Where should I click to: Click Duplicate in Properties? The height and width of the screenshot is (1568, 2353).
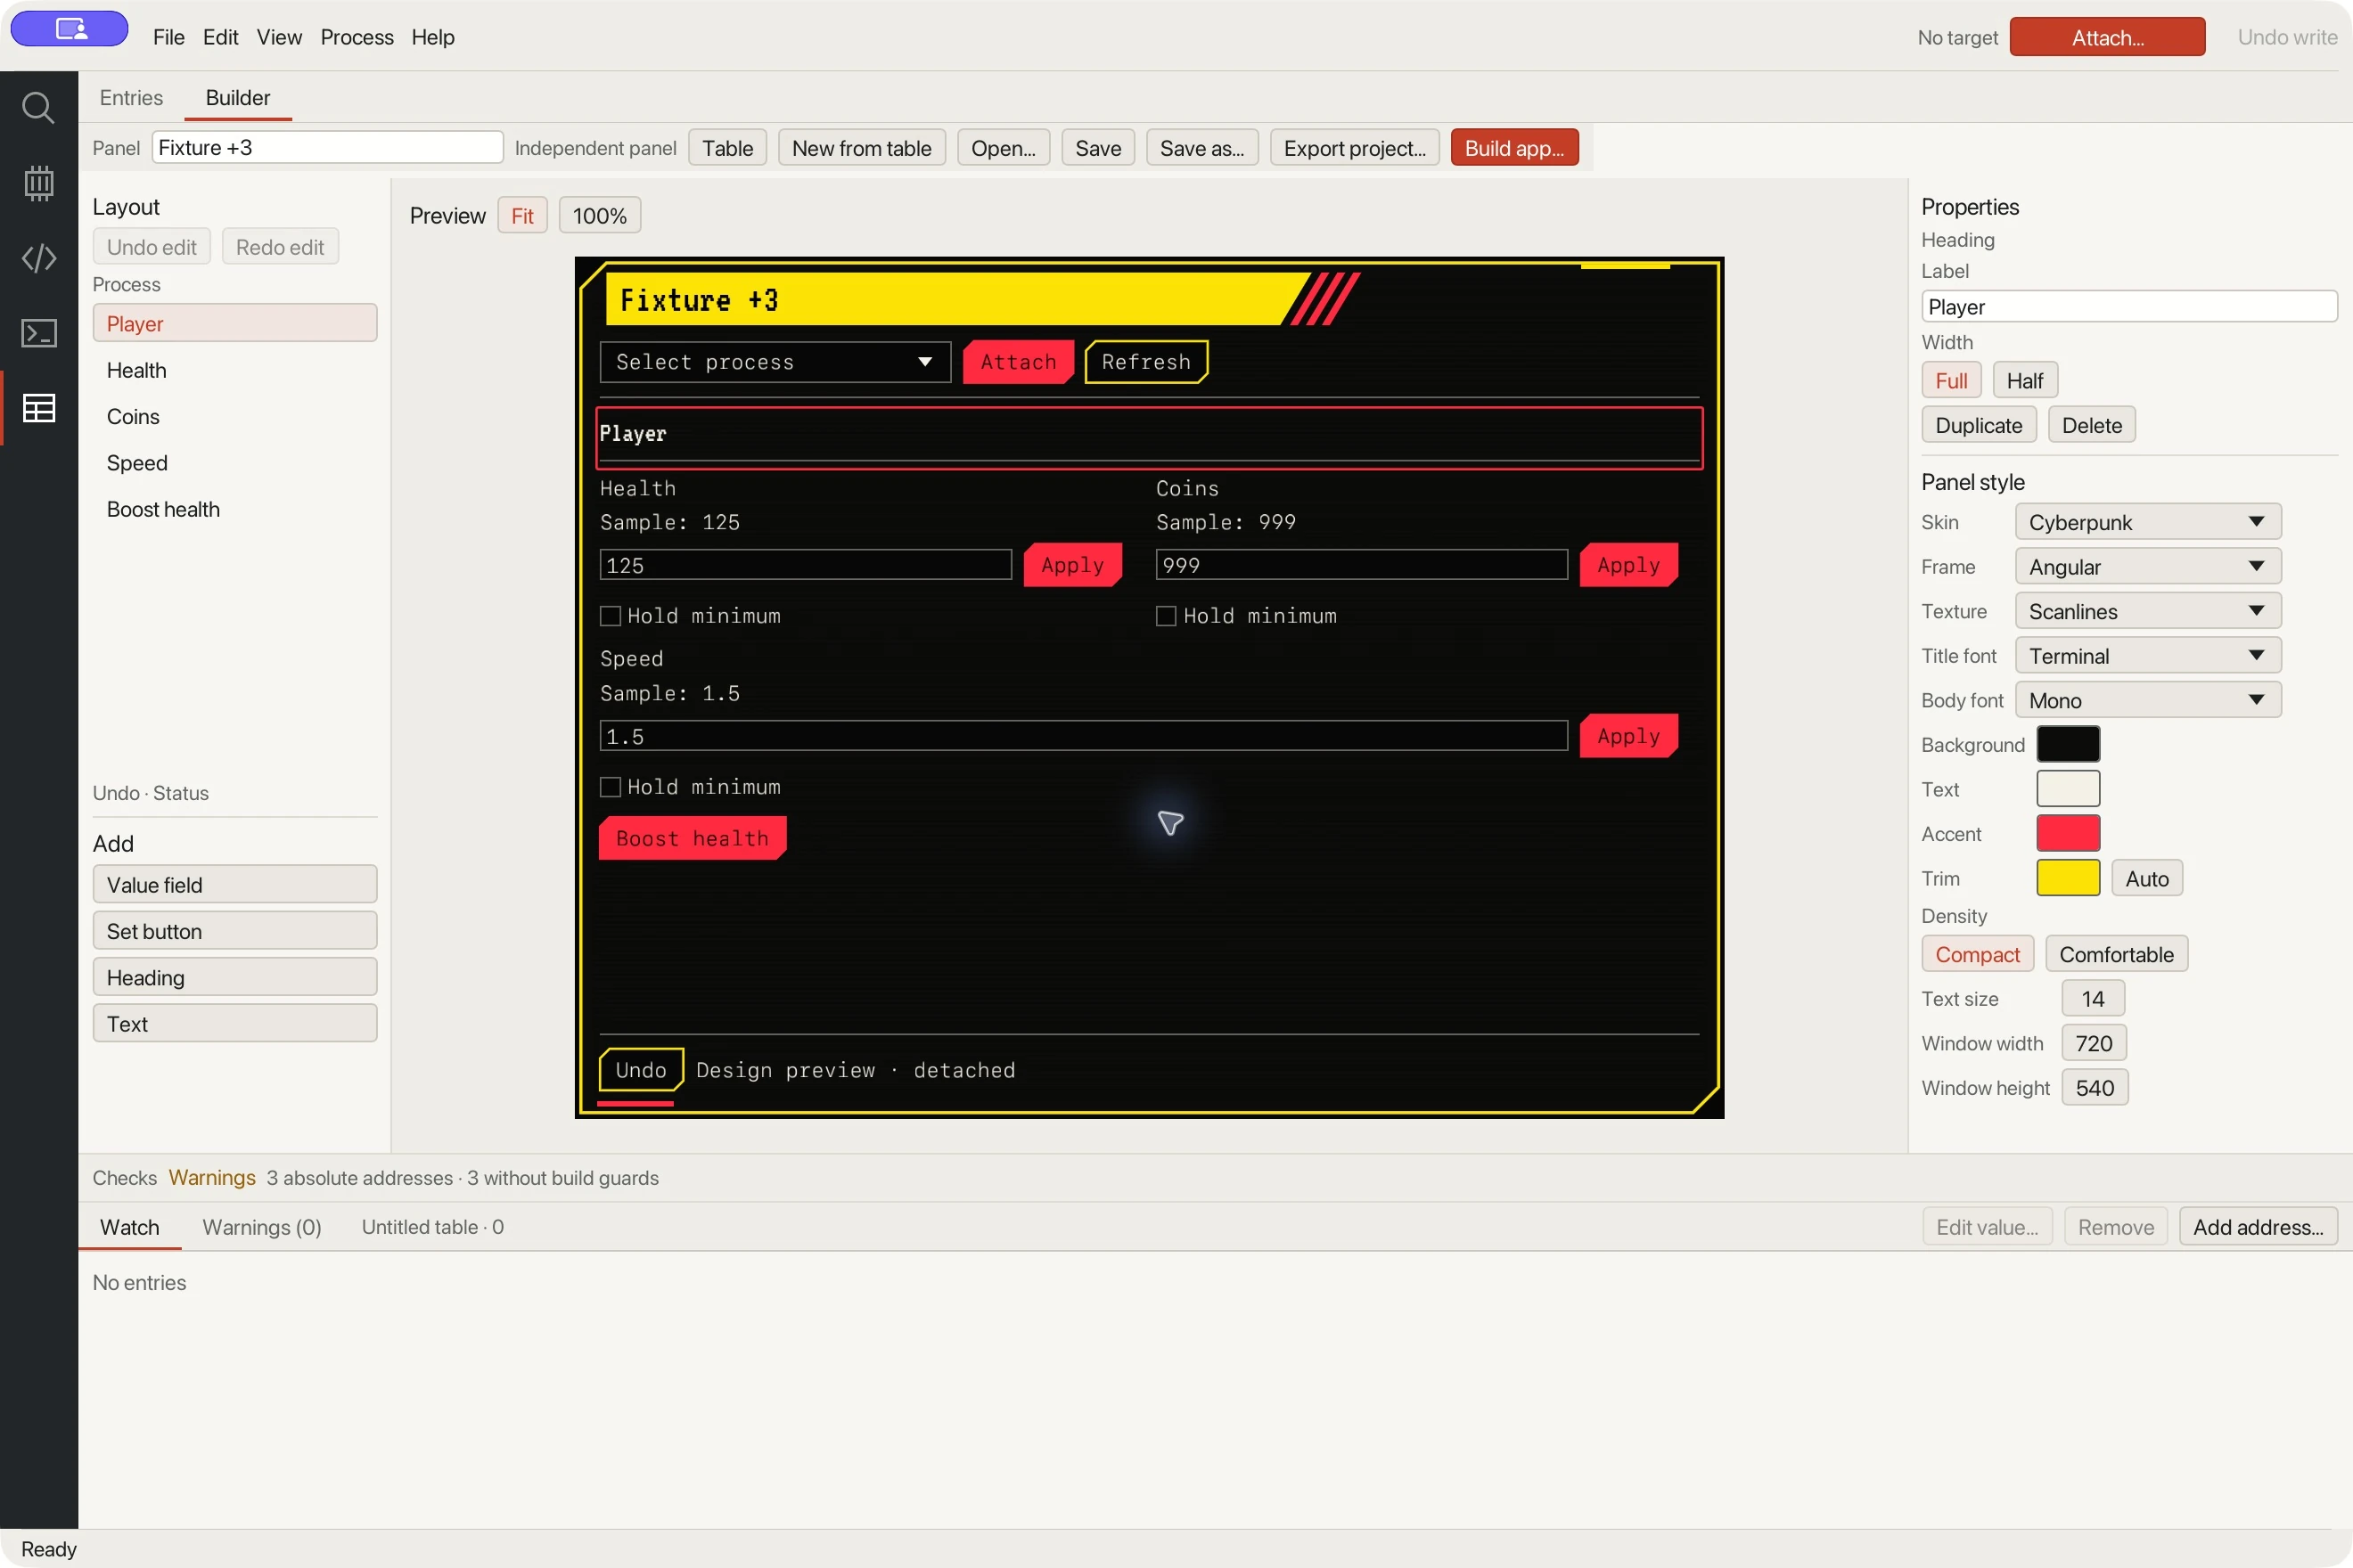click(1979, 425)
